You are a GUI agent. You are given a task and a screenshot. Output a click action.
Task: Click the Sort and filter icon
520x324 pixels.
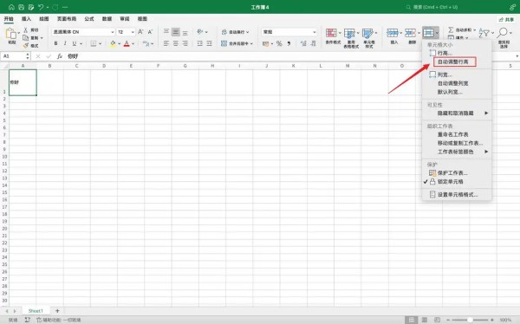point(484,33)
